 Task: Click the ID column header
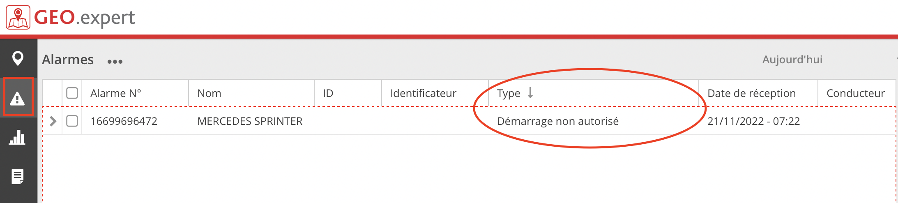tap(328, 93)
